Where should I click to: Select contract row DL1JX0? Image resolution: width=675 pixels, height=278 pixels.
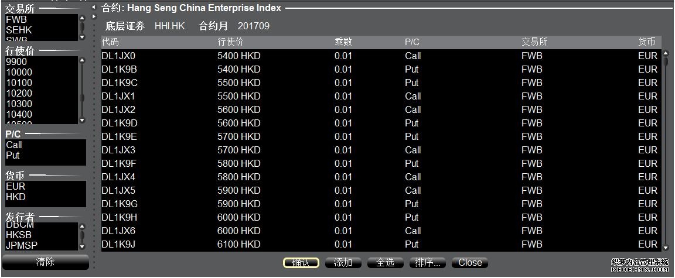381,56
